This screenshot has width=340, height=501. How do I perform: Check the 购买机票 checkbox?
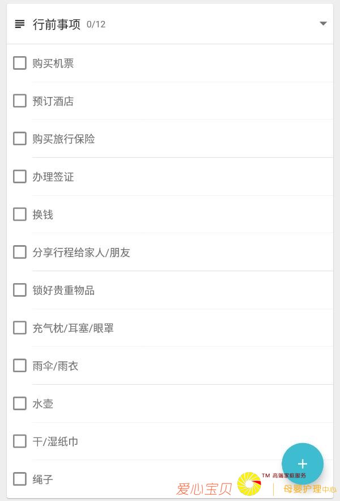click(19, 62)
